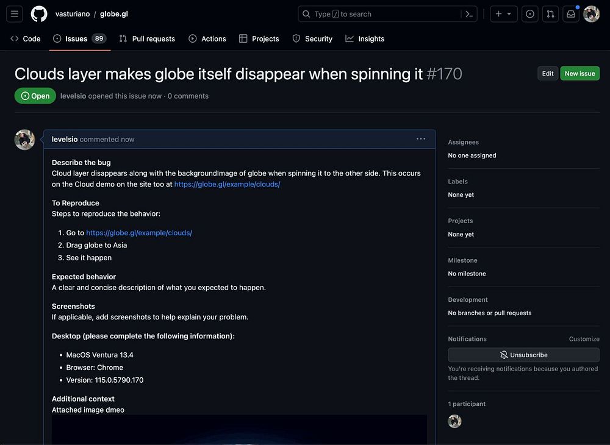This screenshot has width=610, height=445.
Task: Open the notifications inbox icon
Action: click(571, 14)
